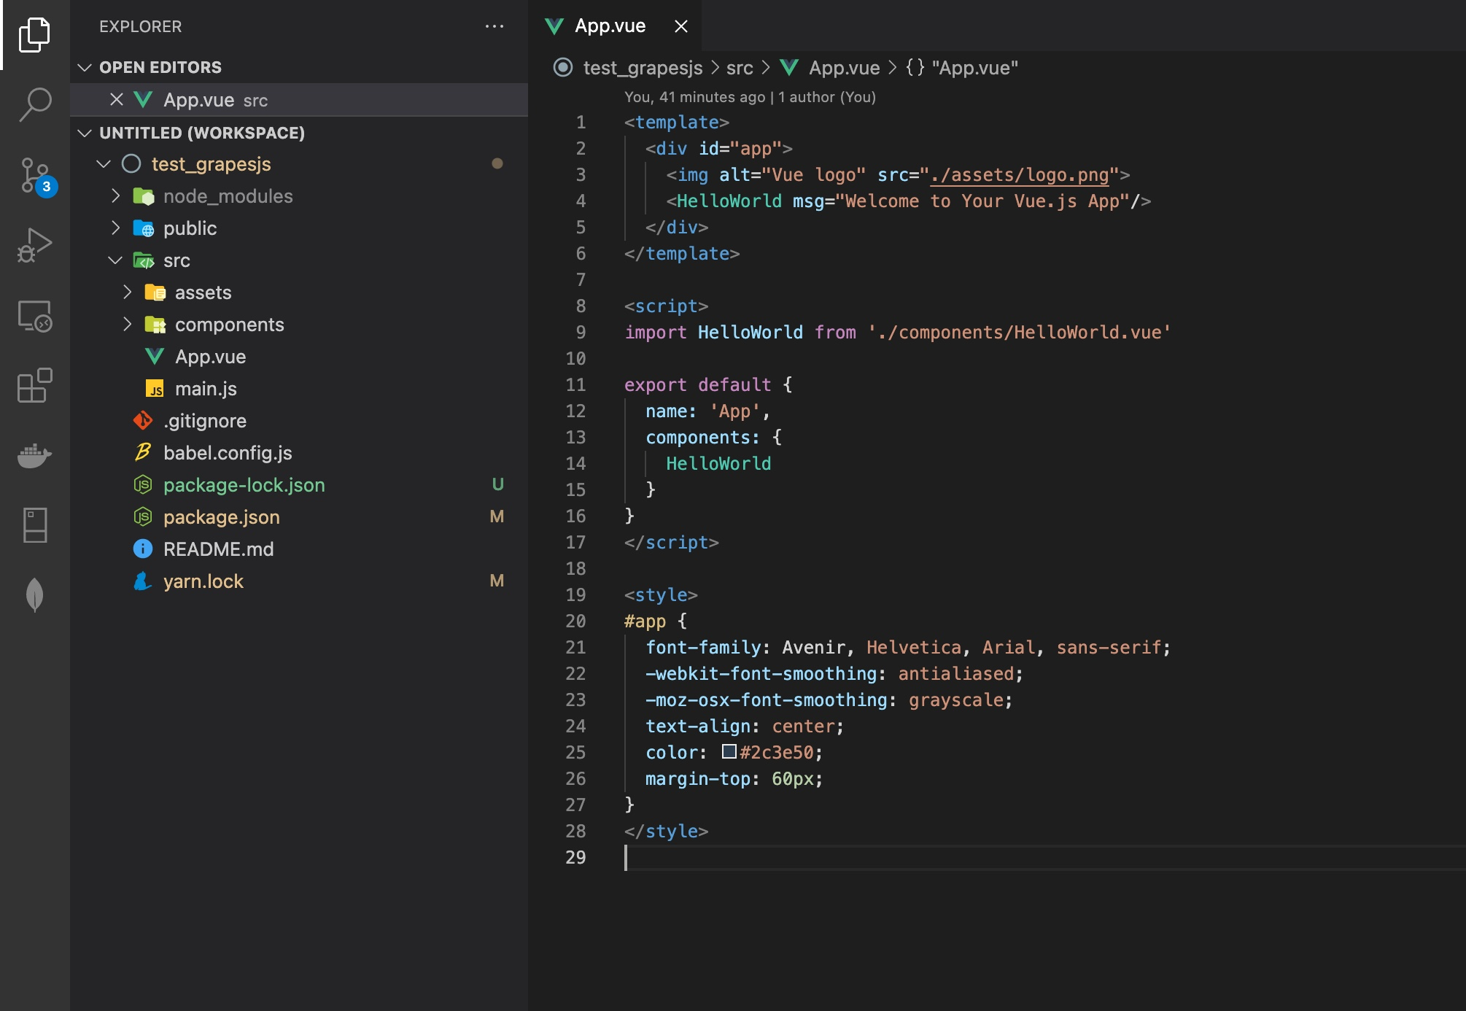Open the Search view icon

click(x=34, y=105)
